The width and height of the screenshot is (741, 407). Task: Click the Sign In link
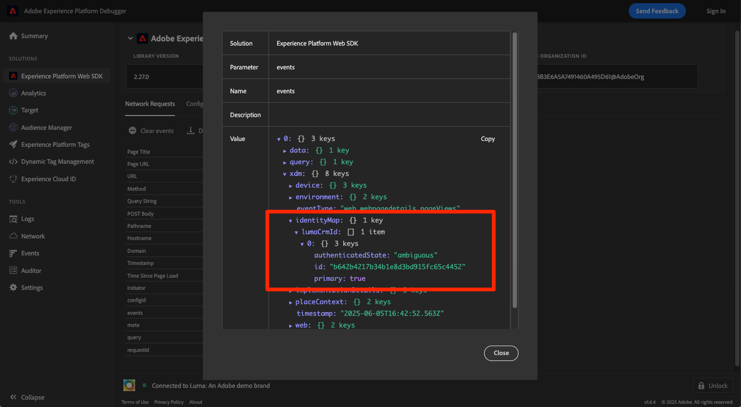tap(716, 11)
